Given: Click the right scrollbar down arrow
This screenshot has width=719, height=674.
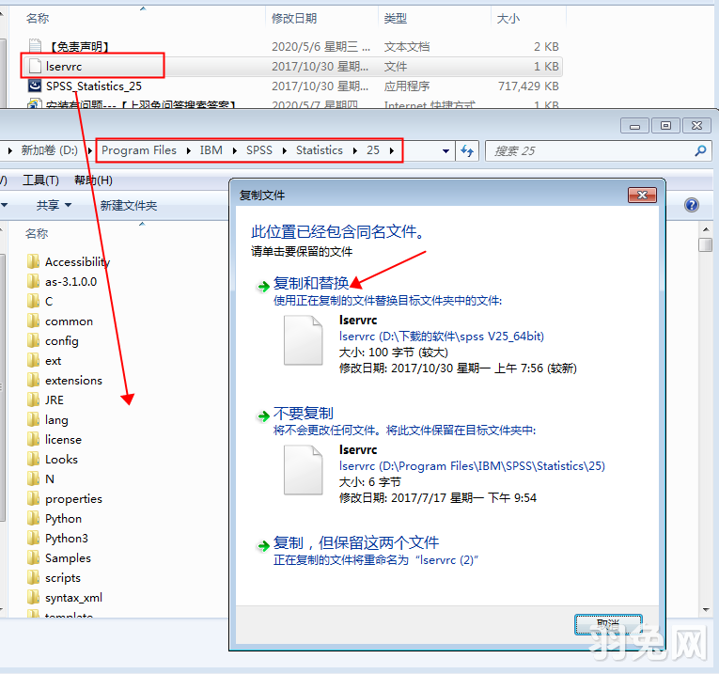Looking at the screenshot, I should point(706,609).
